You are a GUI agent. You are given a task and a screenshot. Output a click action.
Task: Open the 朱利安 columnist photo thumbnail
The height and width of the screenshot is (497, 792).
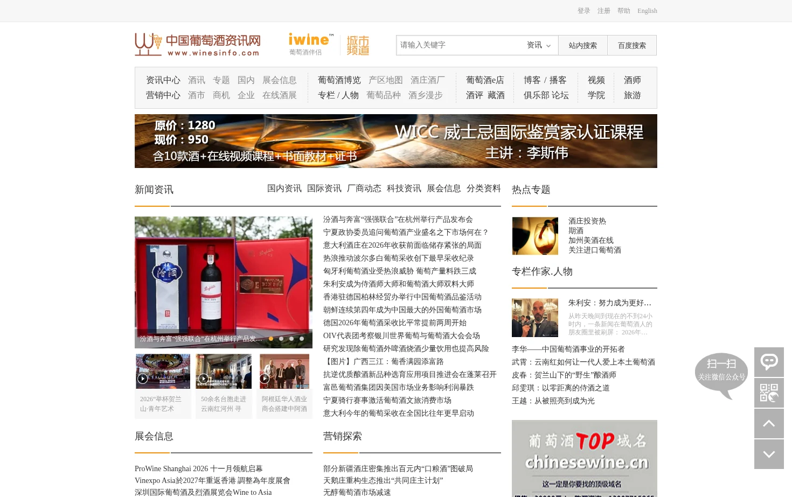pyautogui.click(x=535, y=318)
